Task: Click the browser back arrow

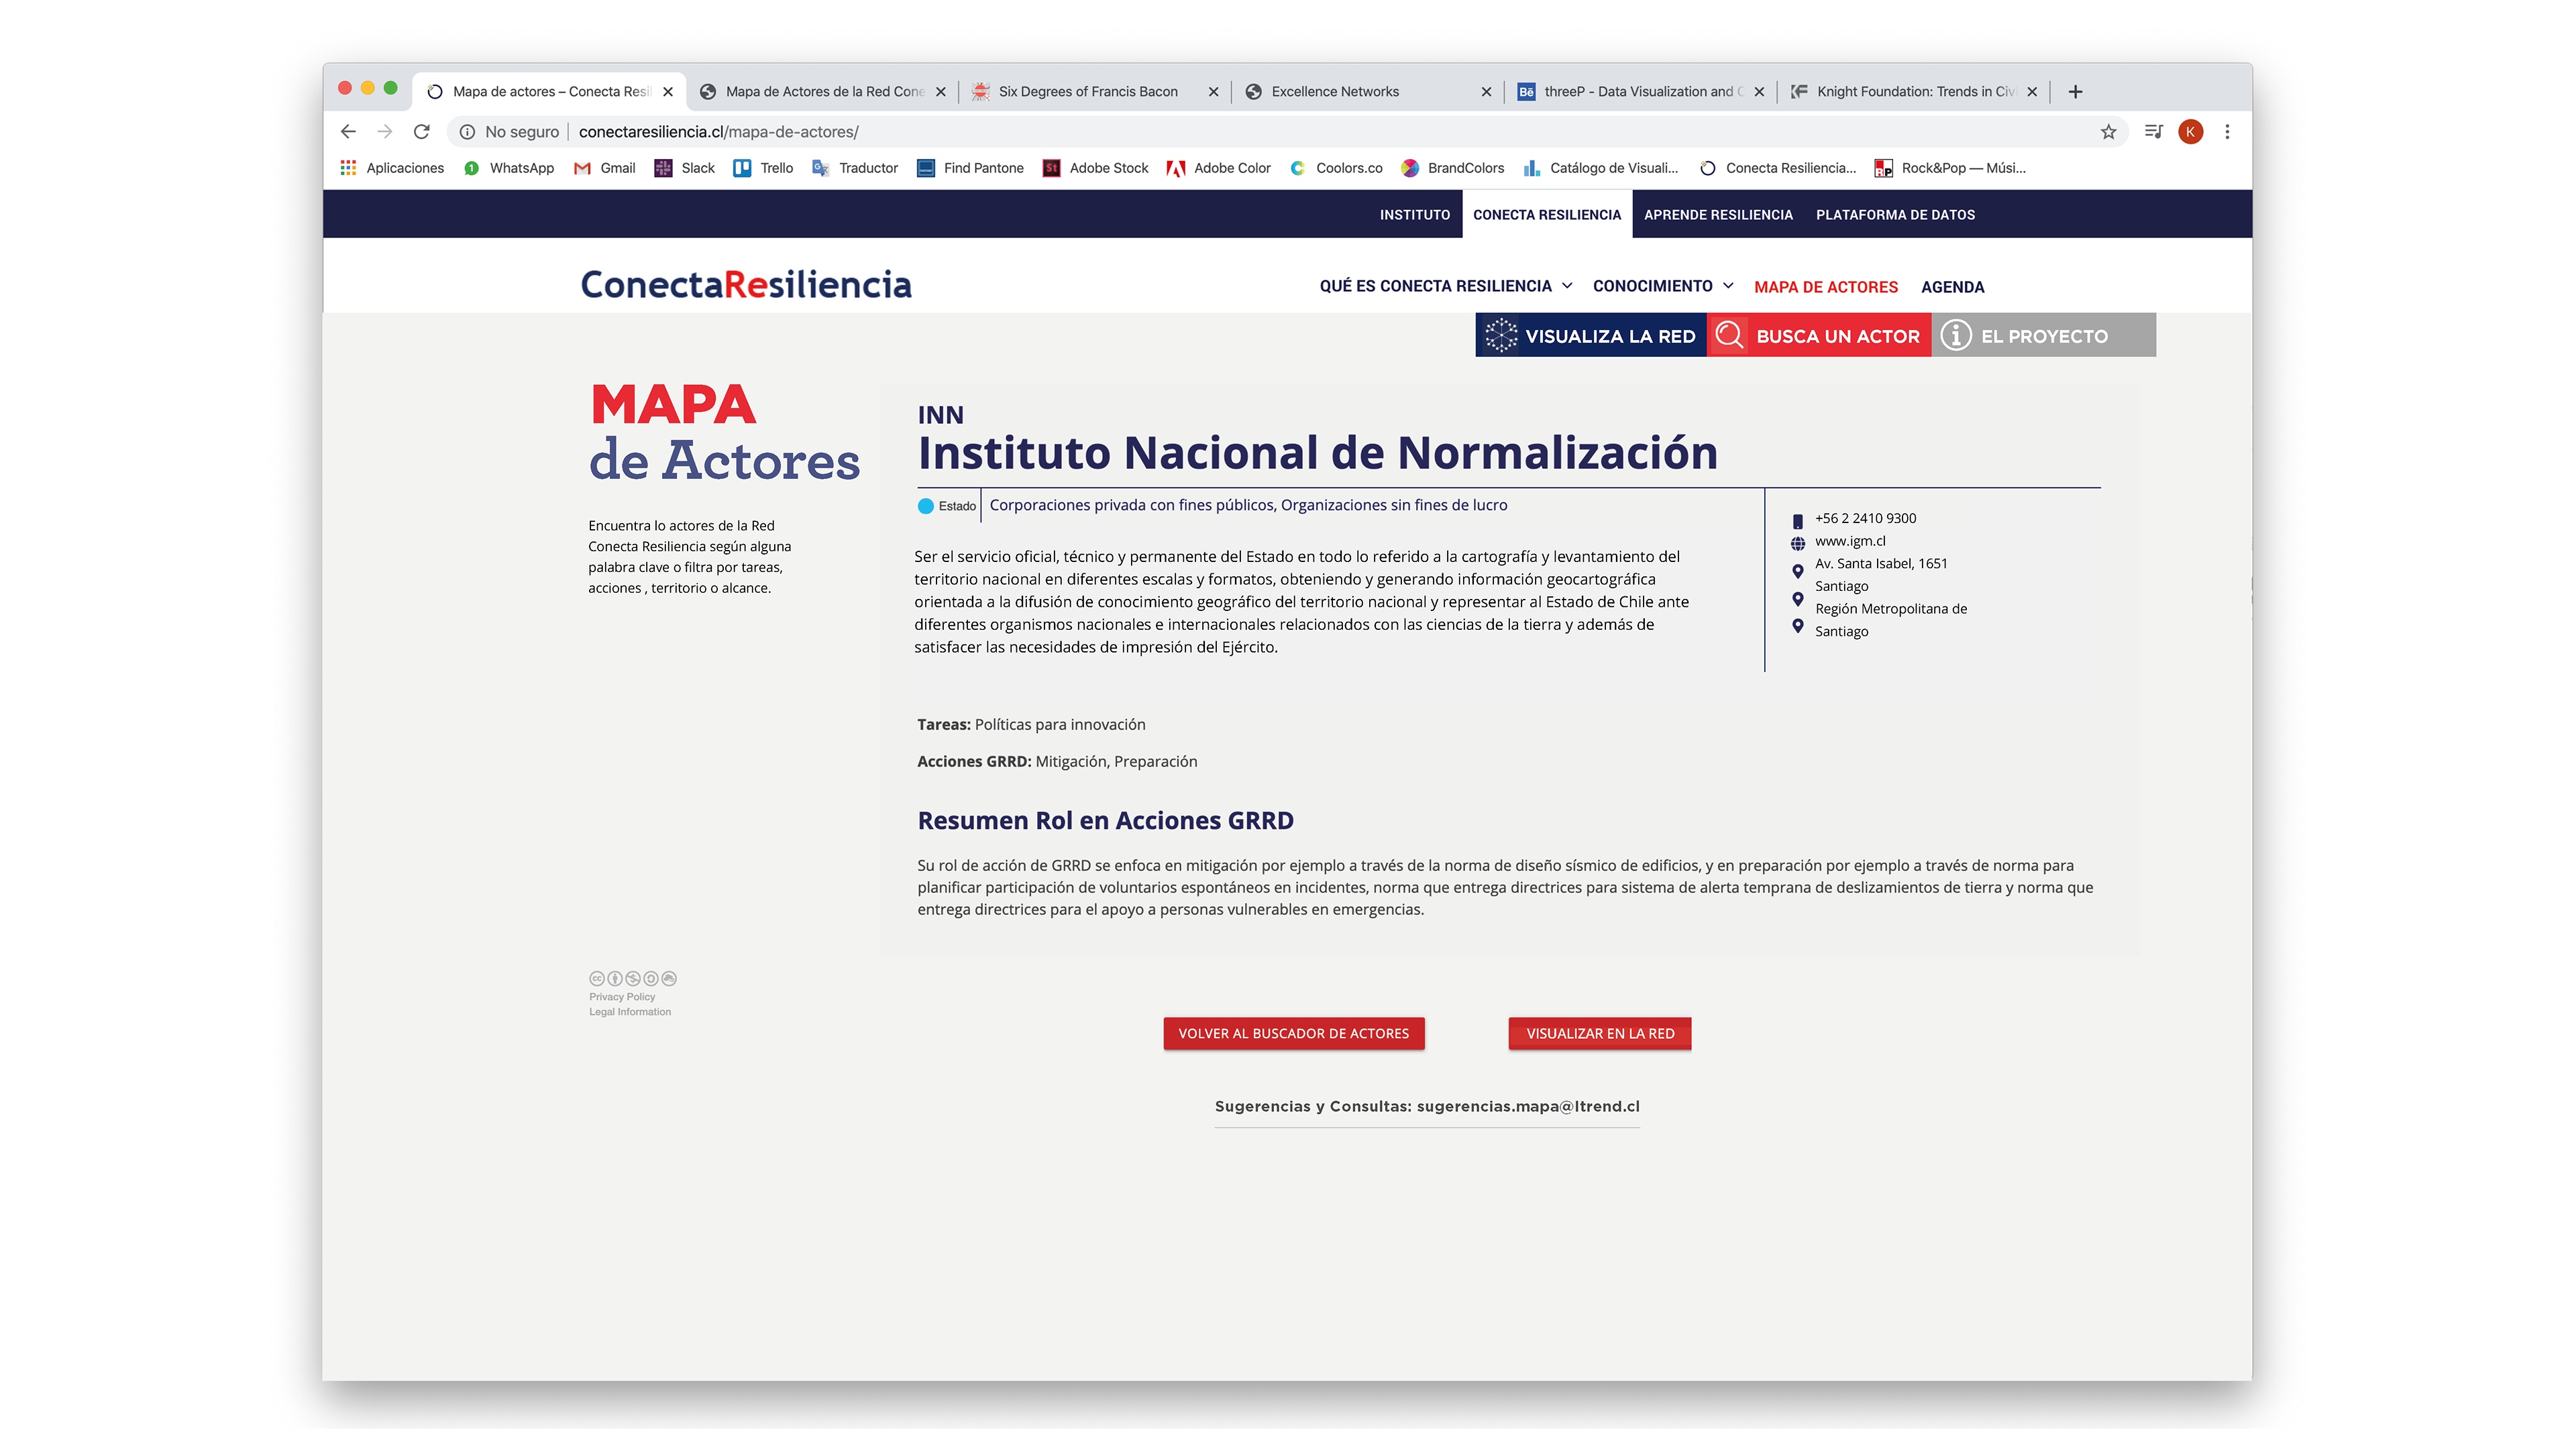Action: coord(348,132)
